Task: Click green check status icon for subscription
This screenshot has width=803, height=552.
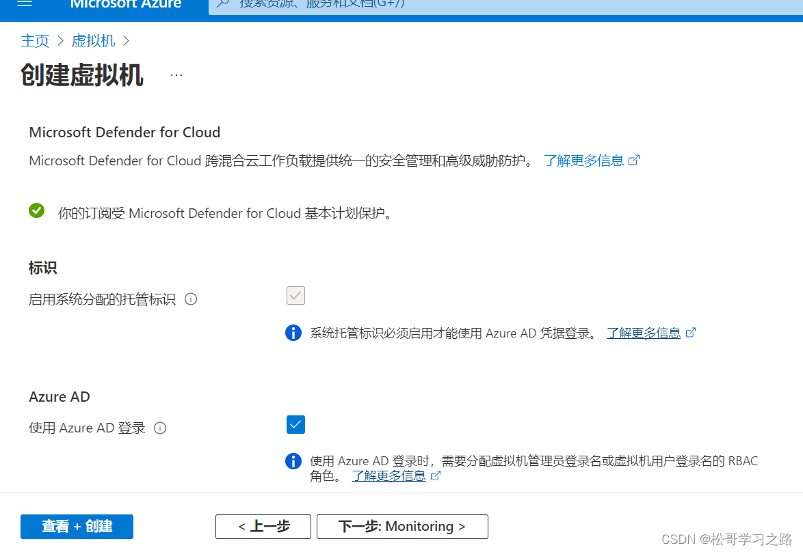Action: (x=36, y=210)
